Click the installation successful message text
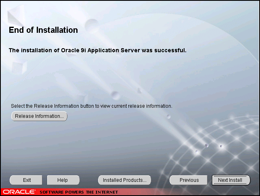Viewport: 260px width, 196px height. pyautogui.click(x=98, y=50)
